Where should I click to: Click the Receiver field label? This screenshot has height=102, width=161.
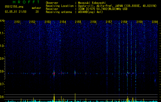point(52,9)
